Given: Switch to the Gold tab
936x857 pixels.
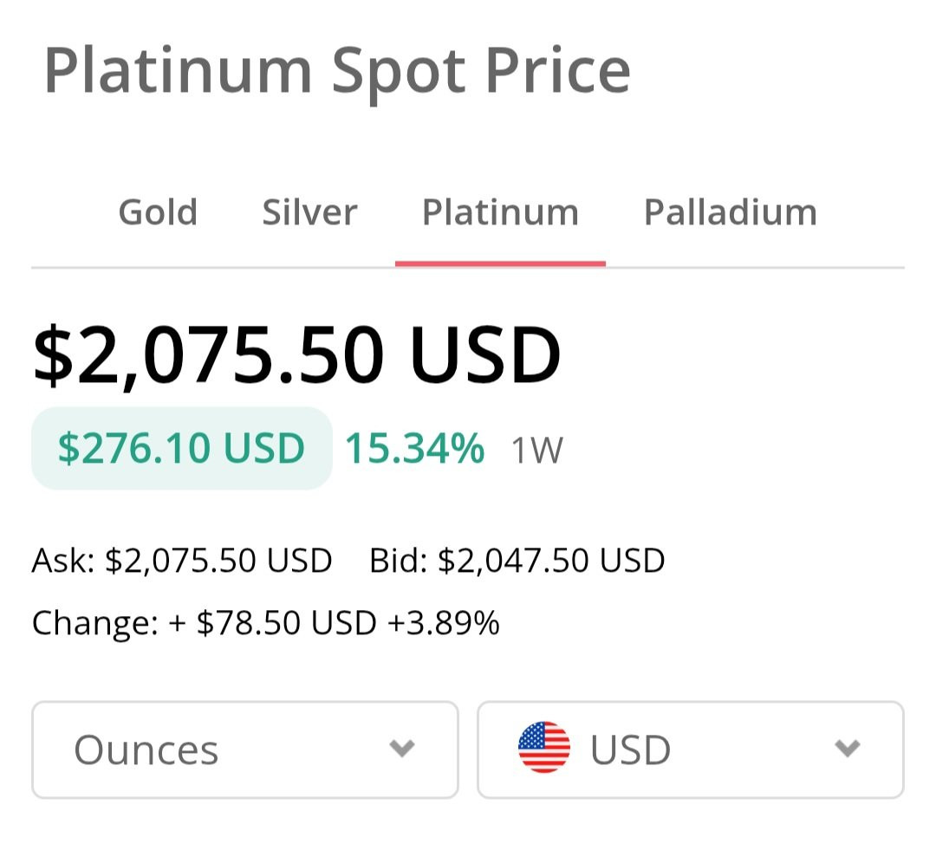Looking at the screenshot, I should pyautogui.click(x=158, y=212).
